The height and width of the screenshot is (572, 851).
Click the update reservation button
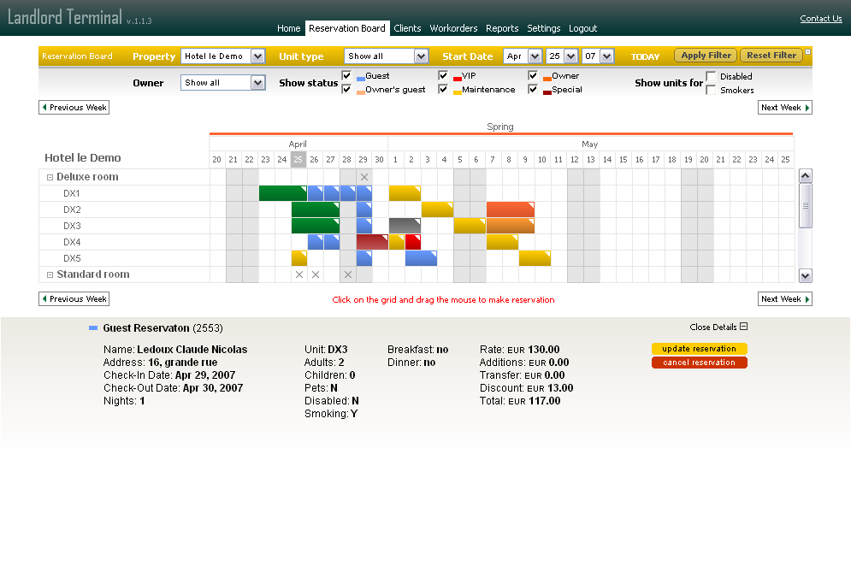pos(699,349)
